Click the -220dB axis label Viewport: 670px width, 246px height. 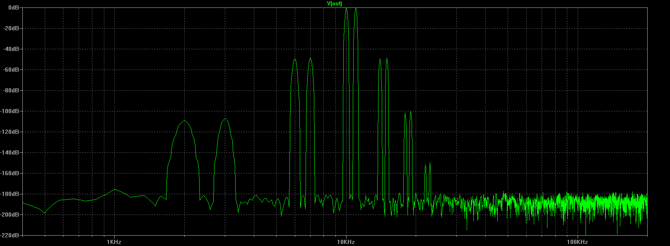(10, 235)
